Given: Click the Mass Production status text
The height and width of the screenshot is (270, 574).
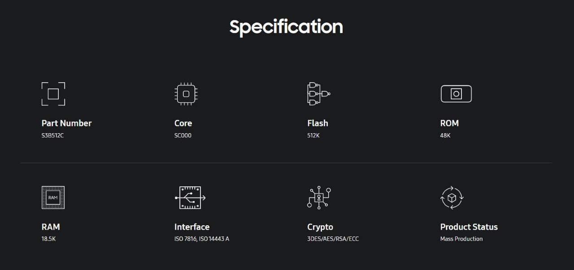Looking at the screenshot, I should coord(461,239).
